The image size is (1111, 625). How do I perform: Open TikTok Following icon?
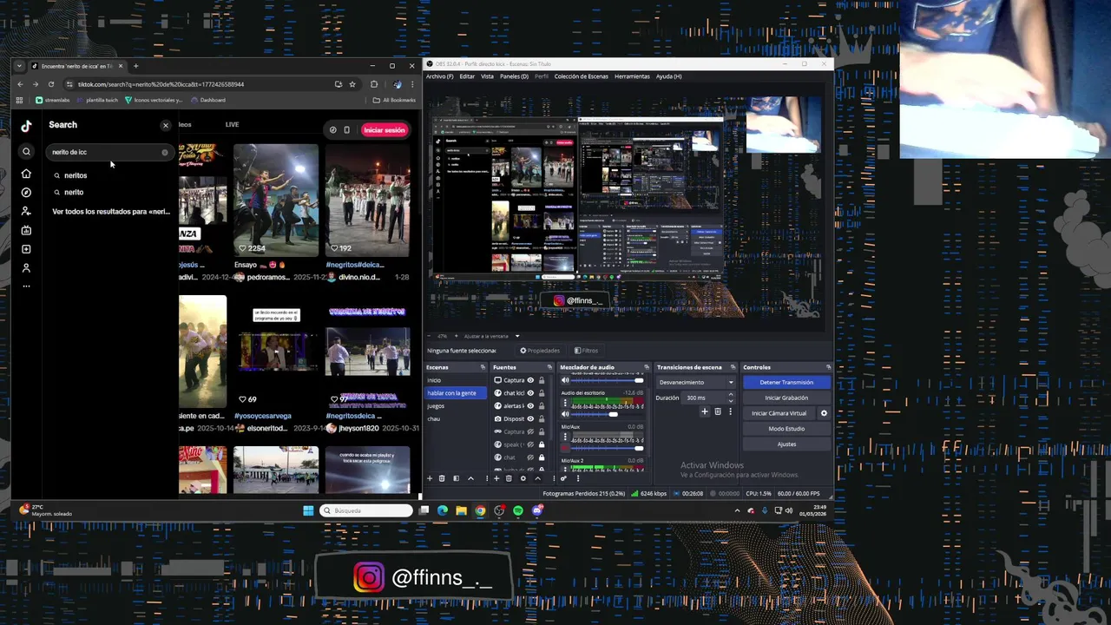(x=26, y=211)
